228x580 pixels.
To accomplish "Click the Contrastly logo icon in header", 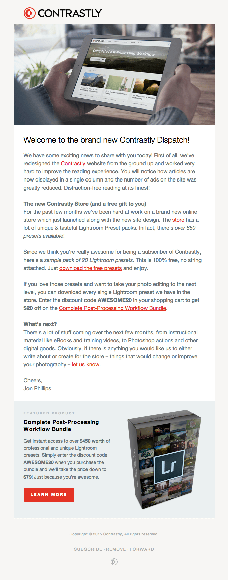I will coord(30,13).
